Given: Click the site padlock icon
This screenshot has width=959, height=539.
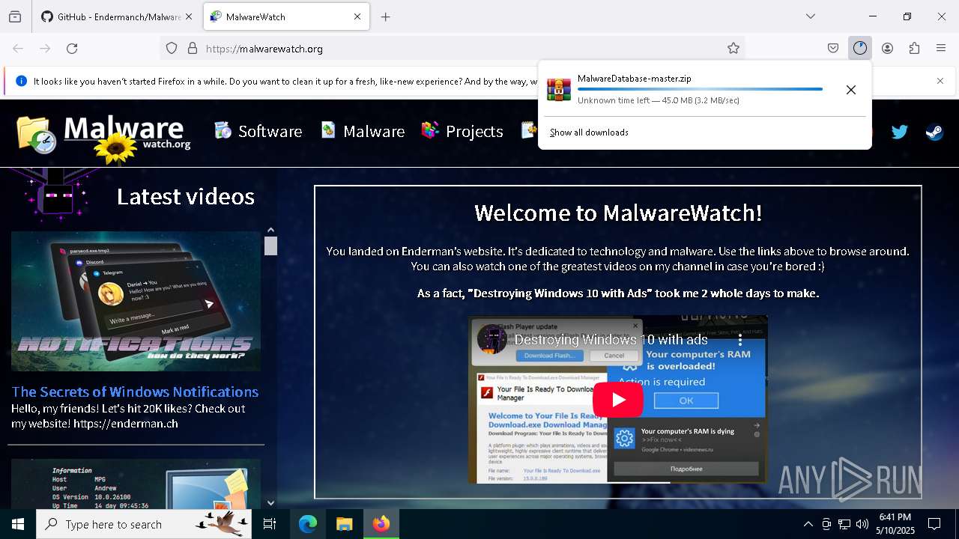Looking at the screenshot, I should [x=193, y=49].
